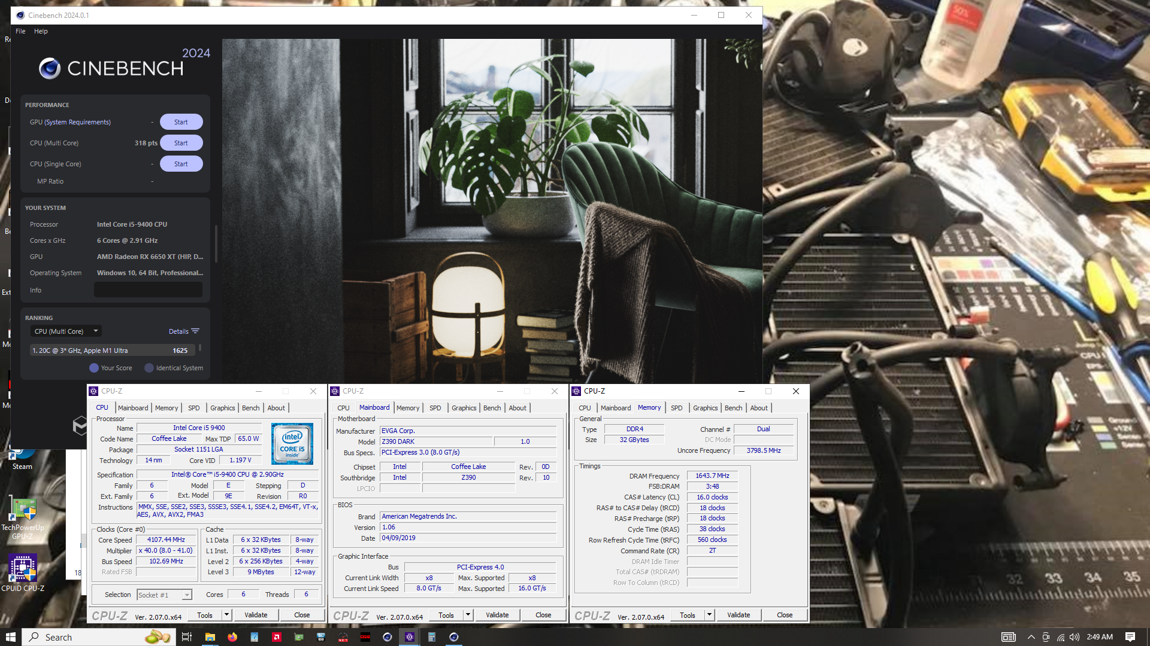Click Tools button in CPU-Z Memory window
The width and height of the screenshot is (1150, 646).
688,615
